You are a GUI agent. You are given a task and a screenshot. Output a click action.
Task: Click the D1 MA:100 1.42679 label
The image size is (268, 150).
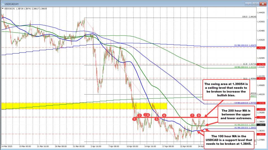[245, 45]
